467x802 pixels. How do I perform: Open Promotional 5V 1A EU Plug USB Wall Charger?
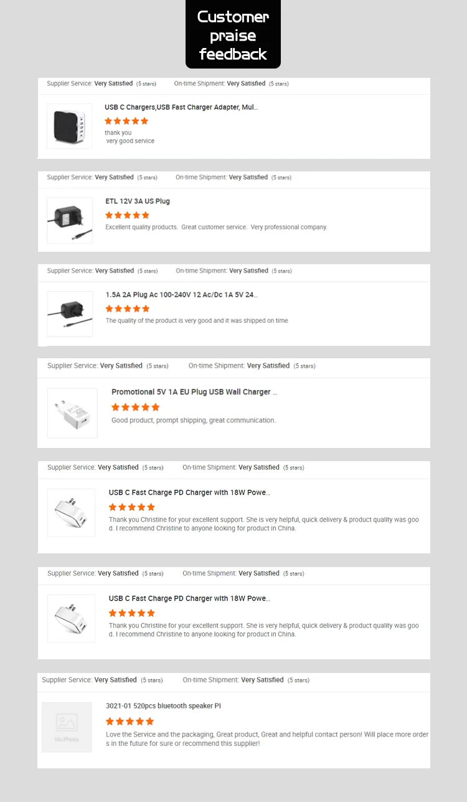[x=194, y=392]
